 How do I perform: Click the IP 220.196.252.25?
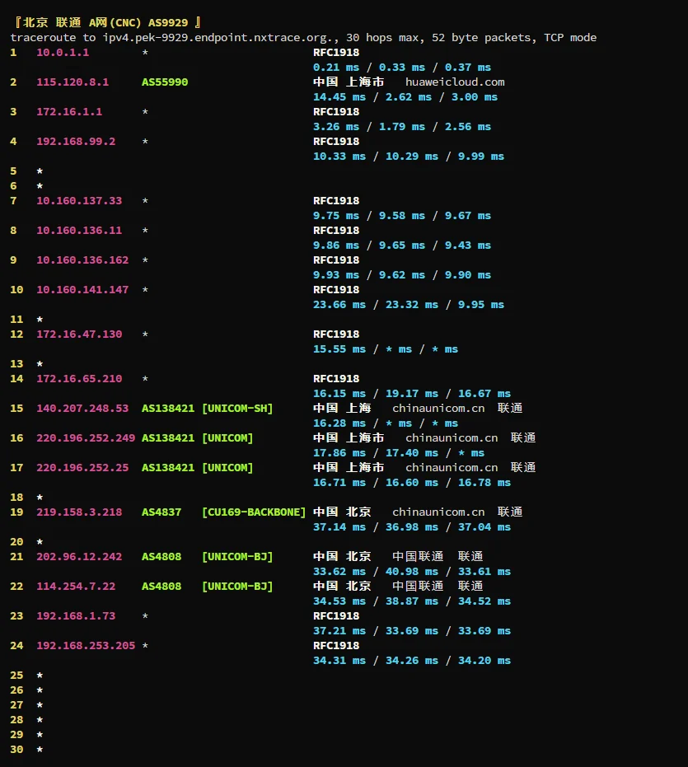tap(82, 468)
